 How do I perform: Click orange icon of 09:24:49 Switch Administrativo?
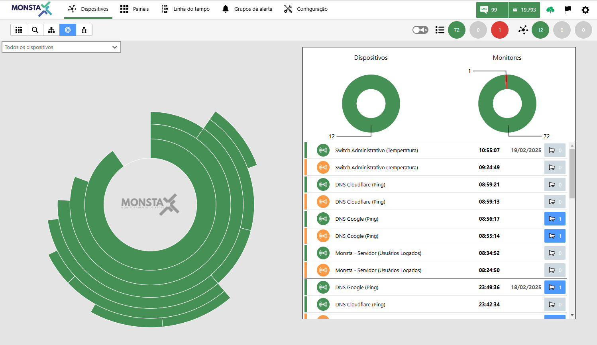click(323, 167)
